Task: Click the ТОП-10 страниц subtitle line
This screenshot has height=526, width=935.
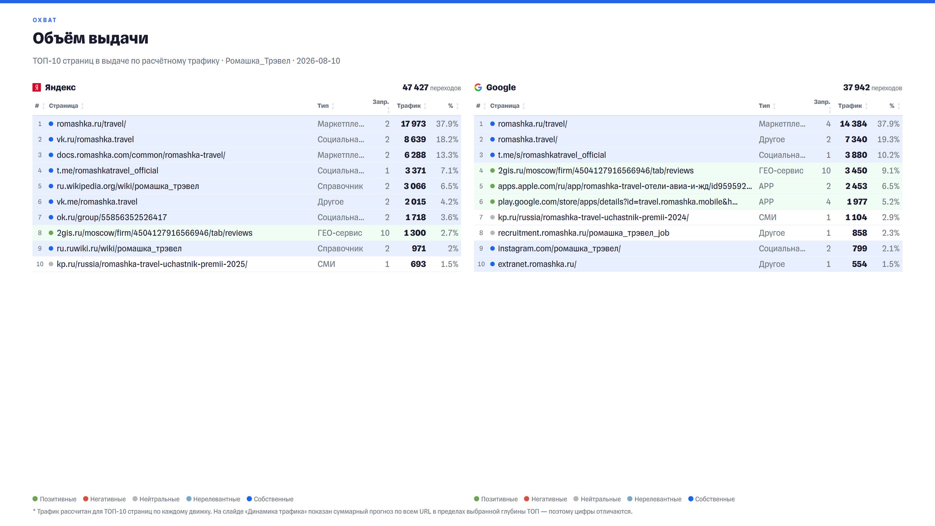Action: 186,61
